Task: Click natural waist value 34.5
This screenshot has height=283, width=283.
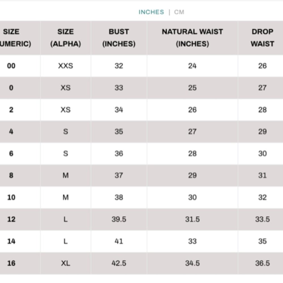Action: (192, 263)
